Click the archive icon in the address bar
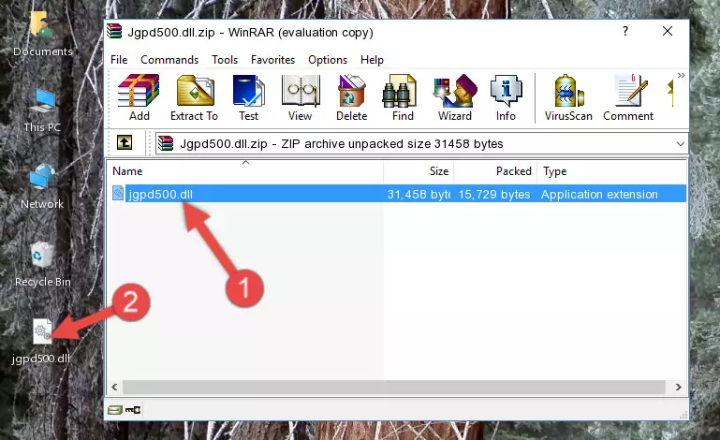 pyautogui.click(x=166, y=144)
